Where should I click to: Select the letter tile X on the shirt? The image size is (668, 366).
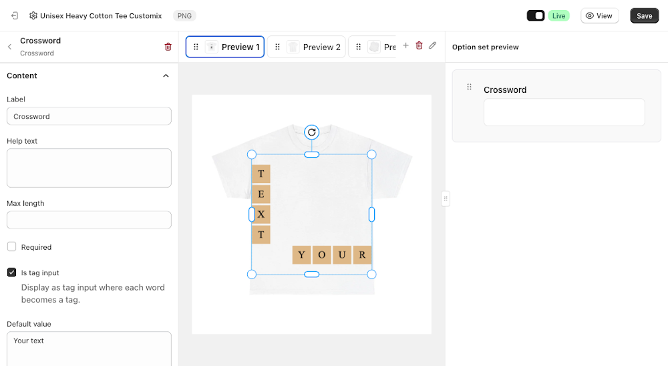261,214
